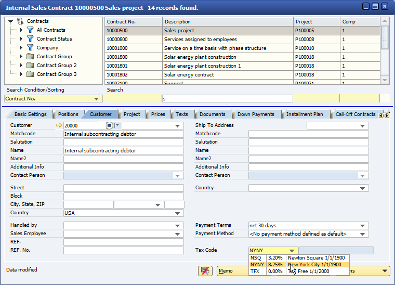The height and width of the screenshot is (285, 395).
Task: Click the Contract No. column header
Action: tap(133, 22)
